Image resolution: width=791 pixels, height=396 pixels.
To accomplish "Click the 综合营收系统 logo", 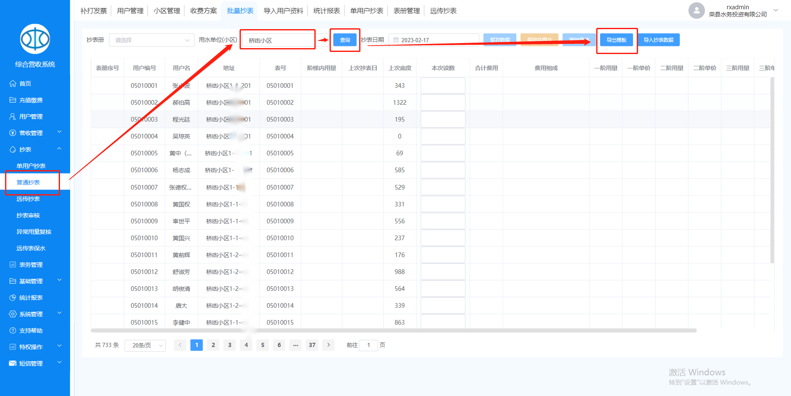I will click(x=35, y=39).
